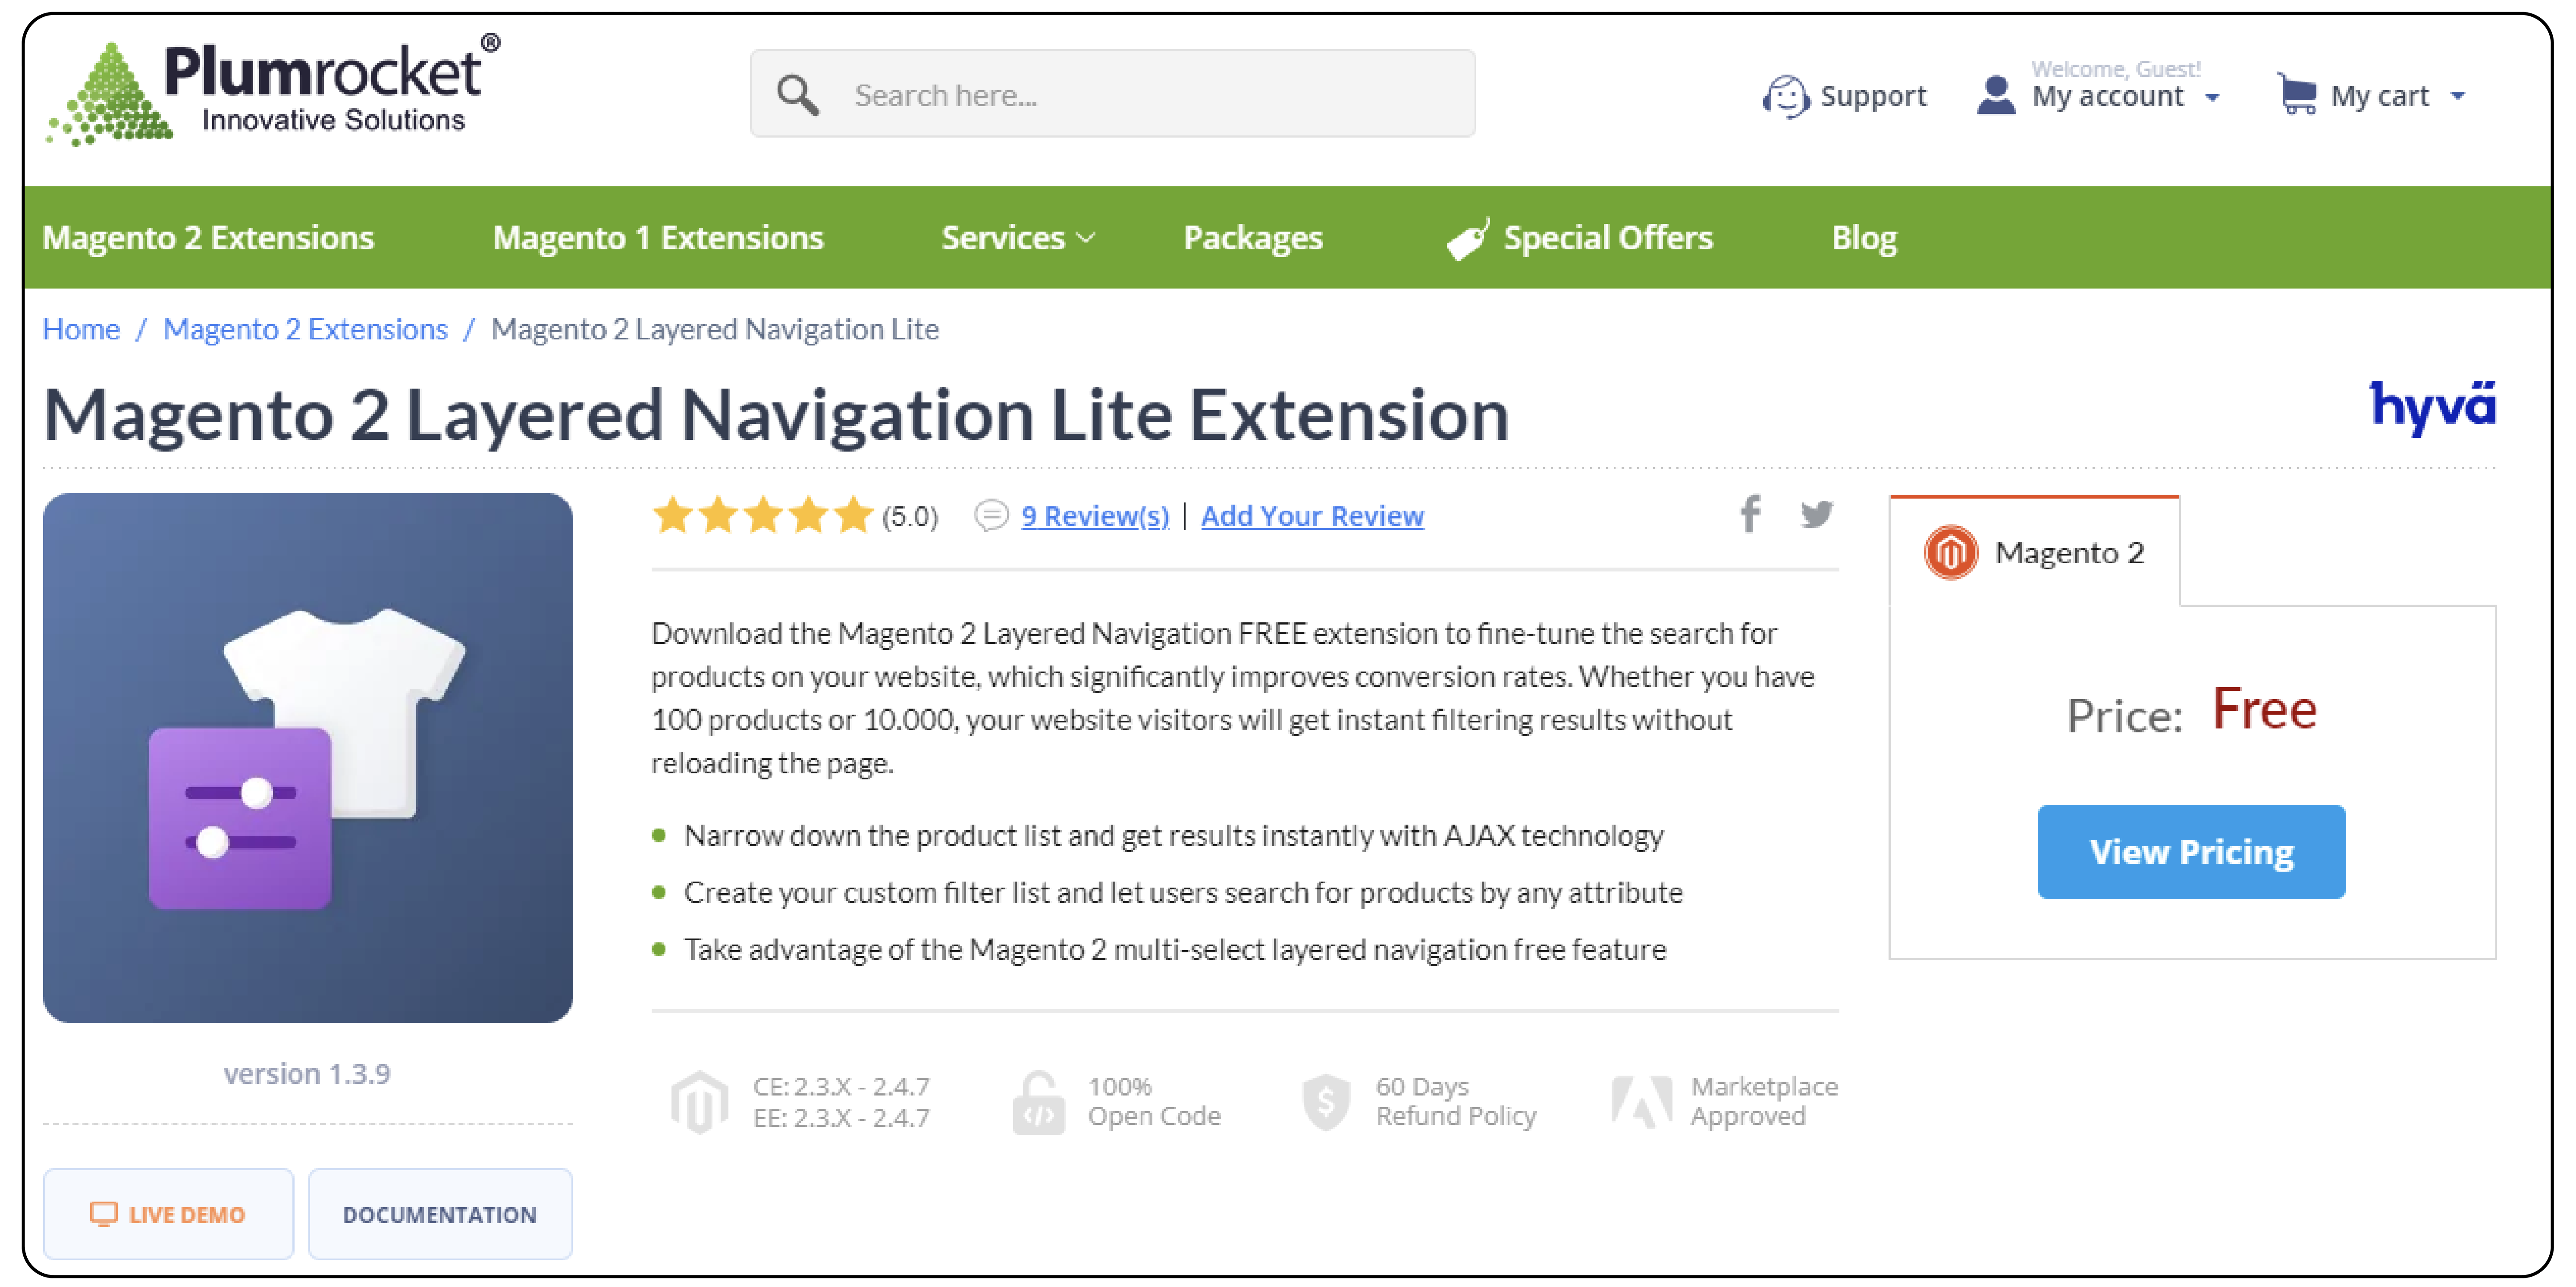Select the Magento 2 pricing tab
2576x1287 pixels.
click(x=2034, y=552)
